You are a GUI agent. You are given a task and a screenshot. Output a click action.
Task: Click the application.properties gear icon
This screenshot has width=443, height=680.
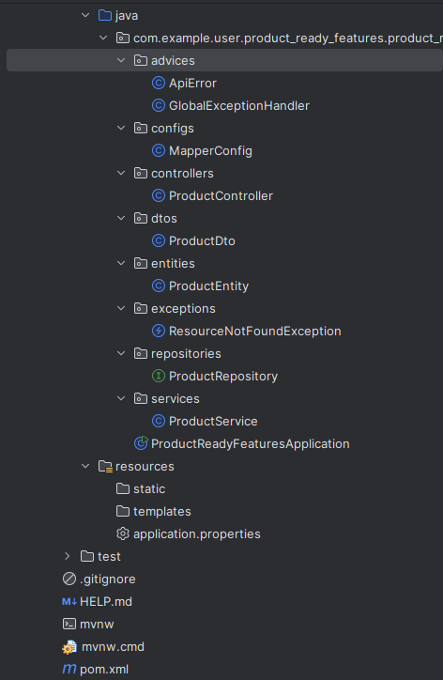(x=123, y=533)
